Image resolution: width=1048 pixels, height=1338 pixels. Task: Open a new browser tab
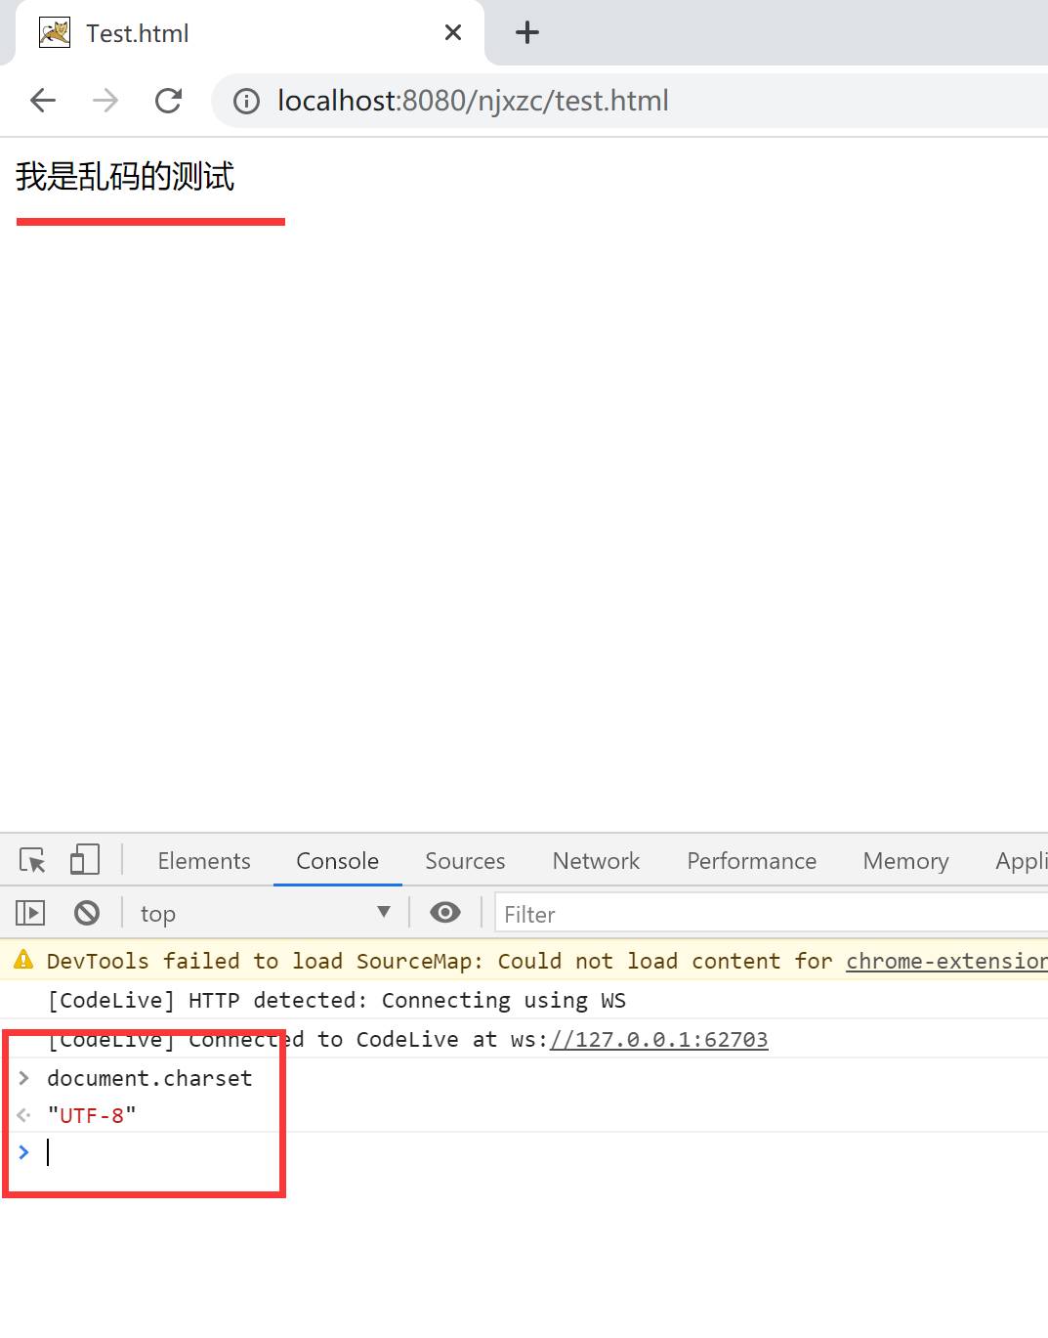click(527, 32)
